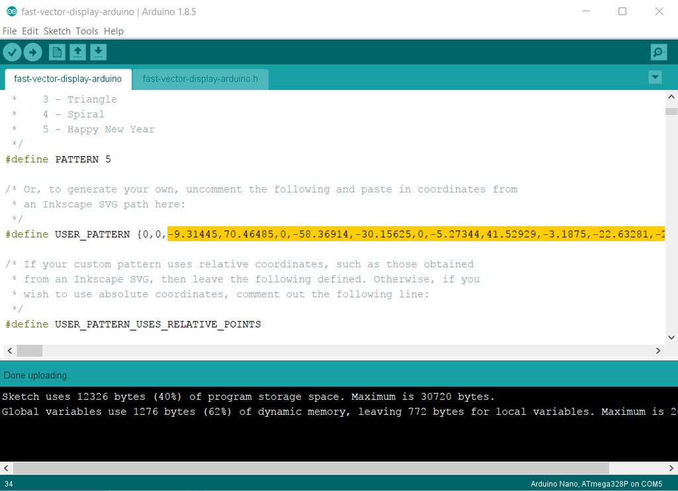Click the console scroll right arrow
The width and height of the screenshot is (678, 491).
pyautogui.click(x=671, y=468)
